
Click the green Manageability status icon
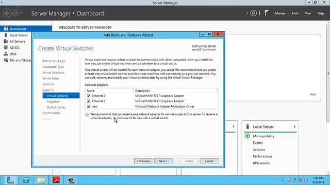point(247,136)
